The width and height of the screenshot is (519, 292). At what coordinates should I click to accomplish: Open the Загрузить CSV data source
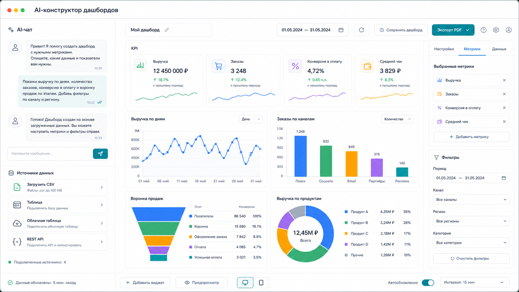pos(58,187)
